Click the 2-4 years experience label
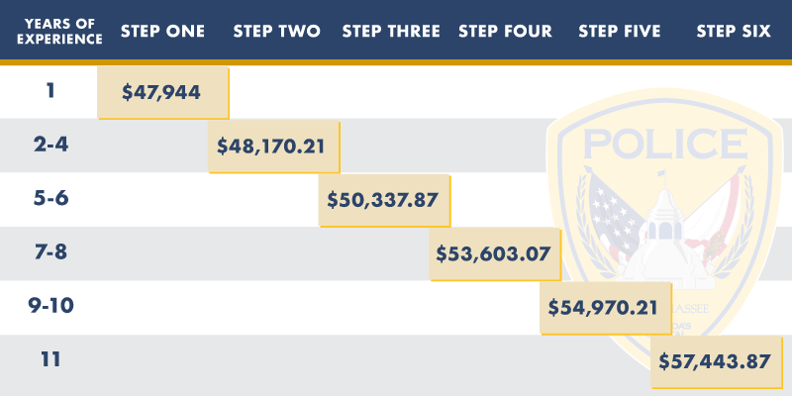 [x=50, y=145]
